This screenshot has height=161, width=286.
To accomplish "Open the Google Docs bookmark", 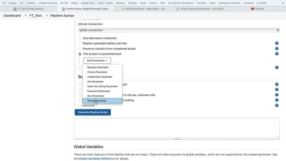I will pos(88,3).
